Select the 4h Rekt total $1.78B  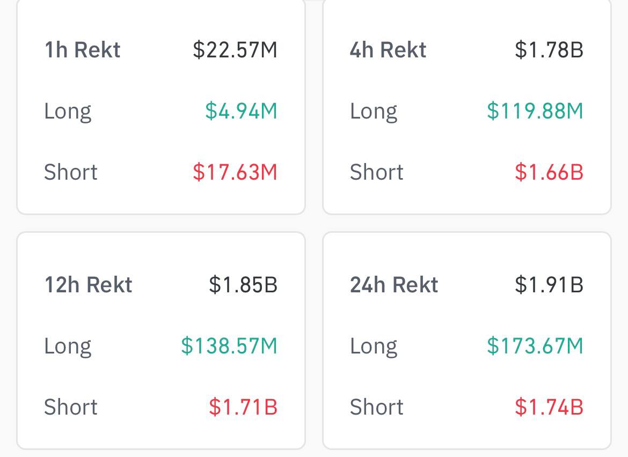tap(549, 50)
